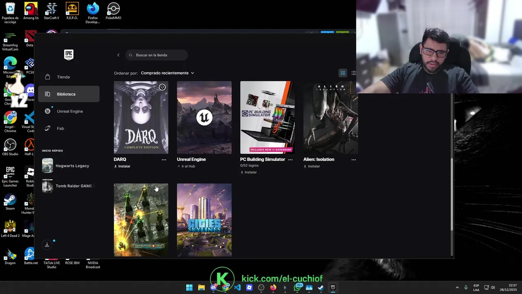Screen dimensions: 522x294
Task: Open DARQ three-dot options menu
Action: click(x=164, y=160)
